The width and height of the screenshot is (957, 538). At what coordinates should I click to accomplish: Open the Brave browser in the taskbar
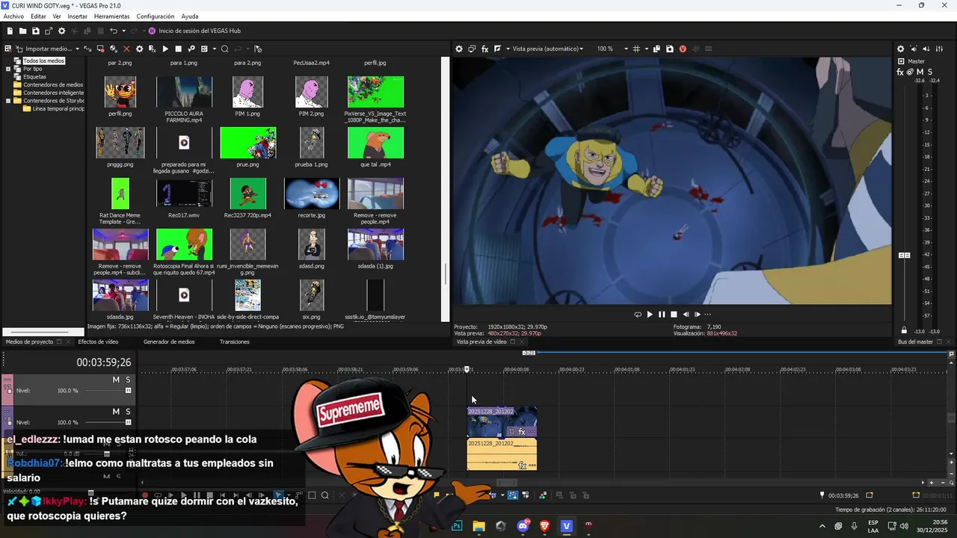point(544,526)
